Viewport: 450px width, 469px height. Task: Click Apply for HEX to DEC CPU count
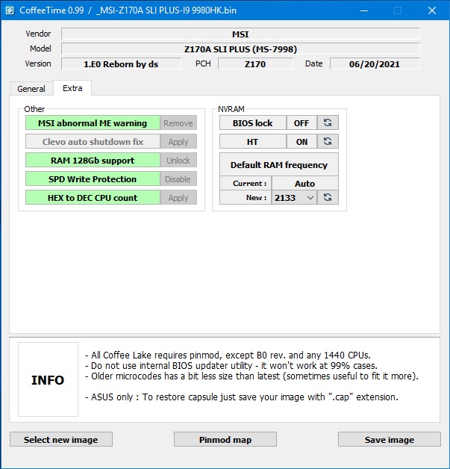pos(178,197)
